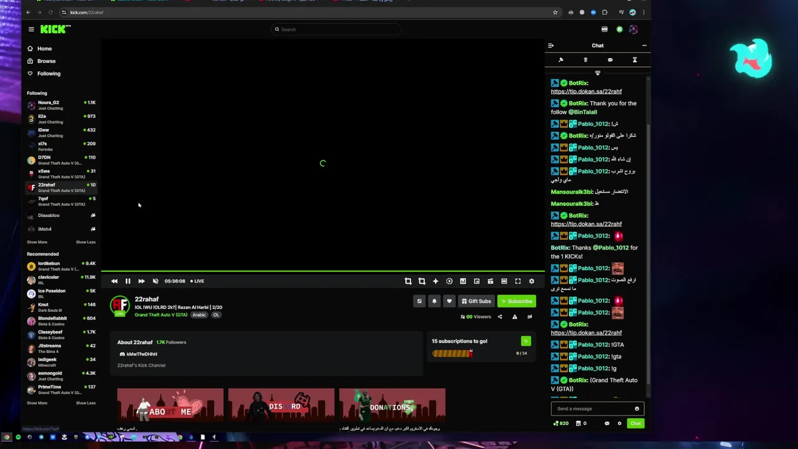Unmute the player volume

(x=155, y=281)
